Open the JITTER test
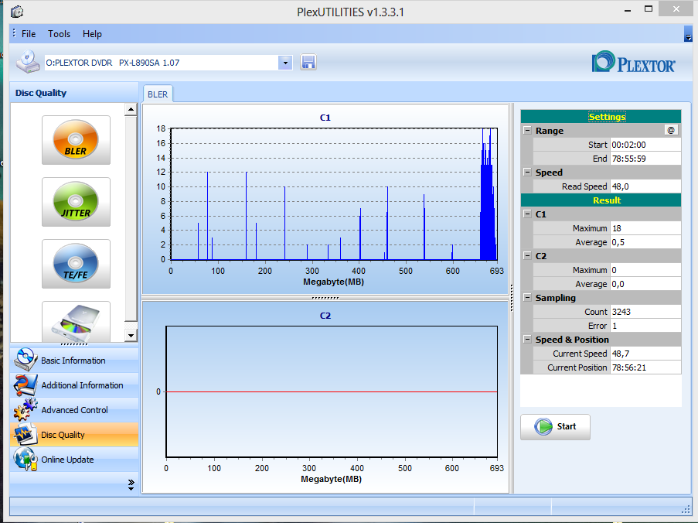 pyautogui.click(x=76, y=202)
